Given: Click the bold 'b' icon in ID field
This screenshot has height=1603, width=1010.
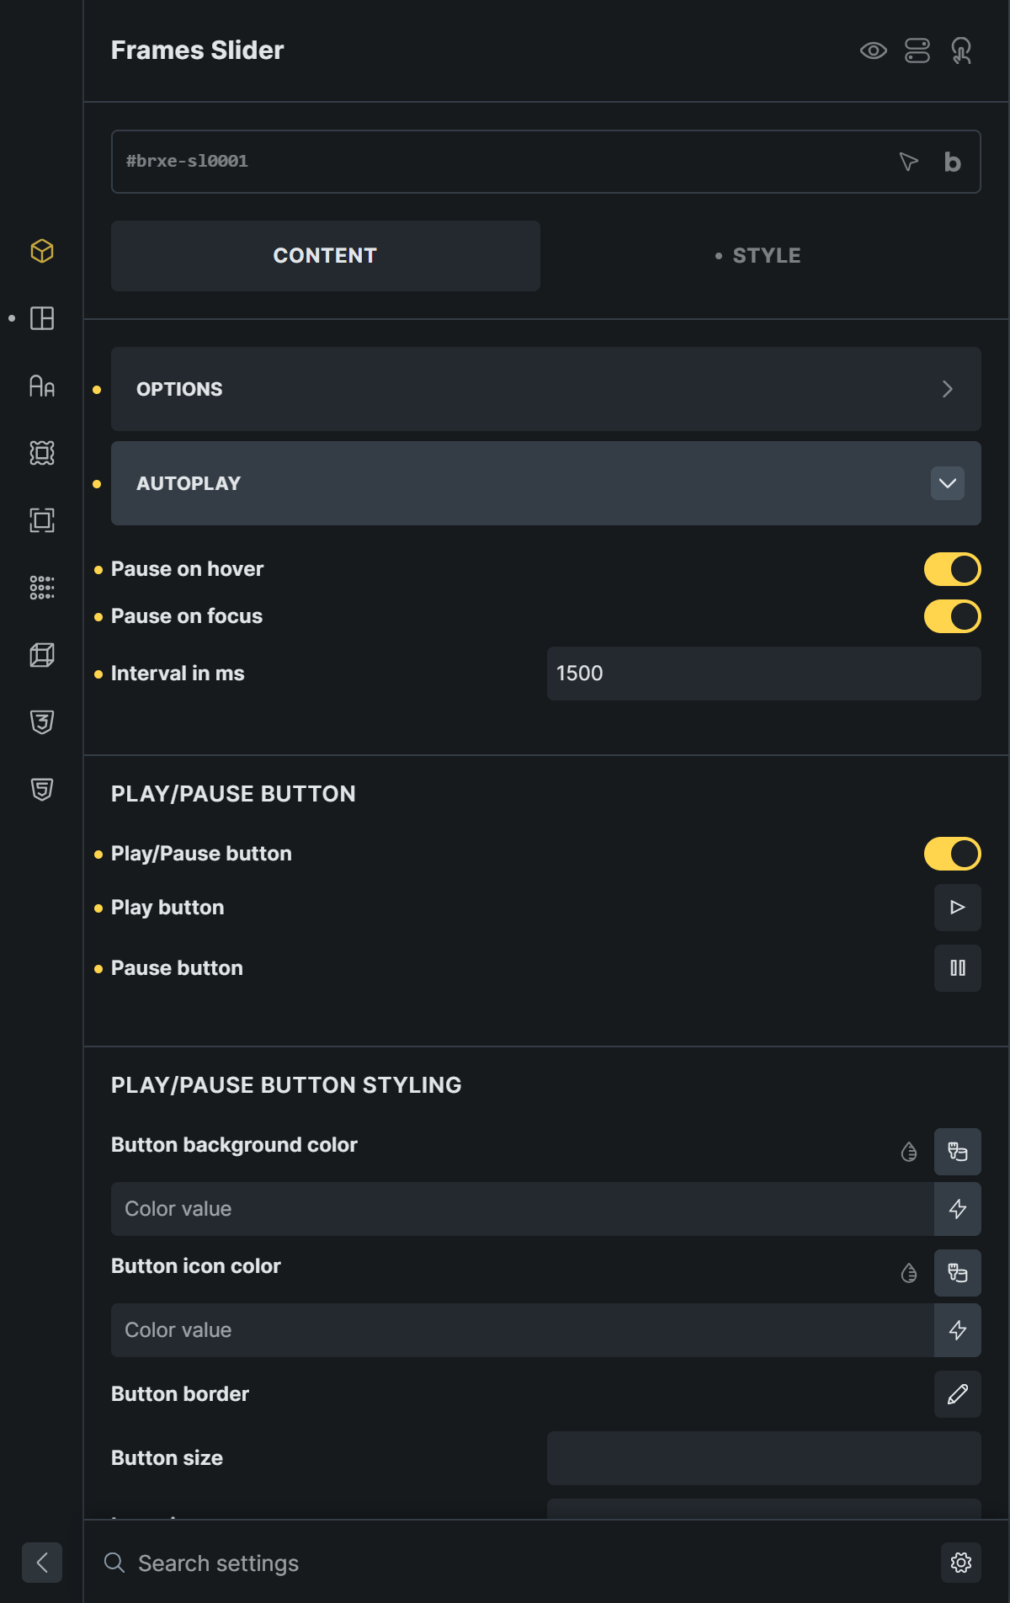Looking at the screenshot, I should [952, 162].
